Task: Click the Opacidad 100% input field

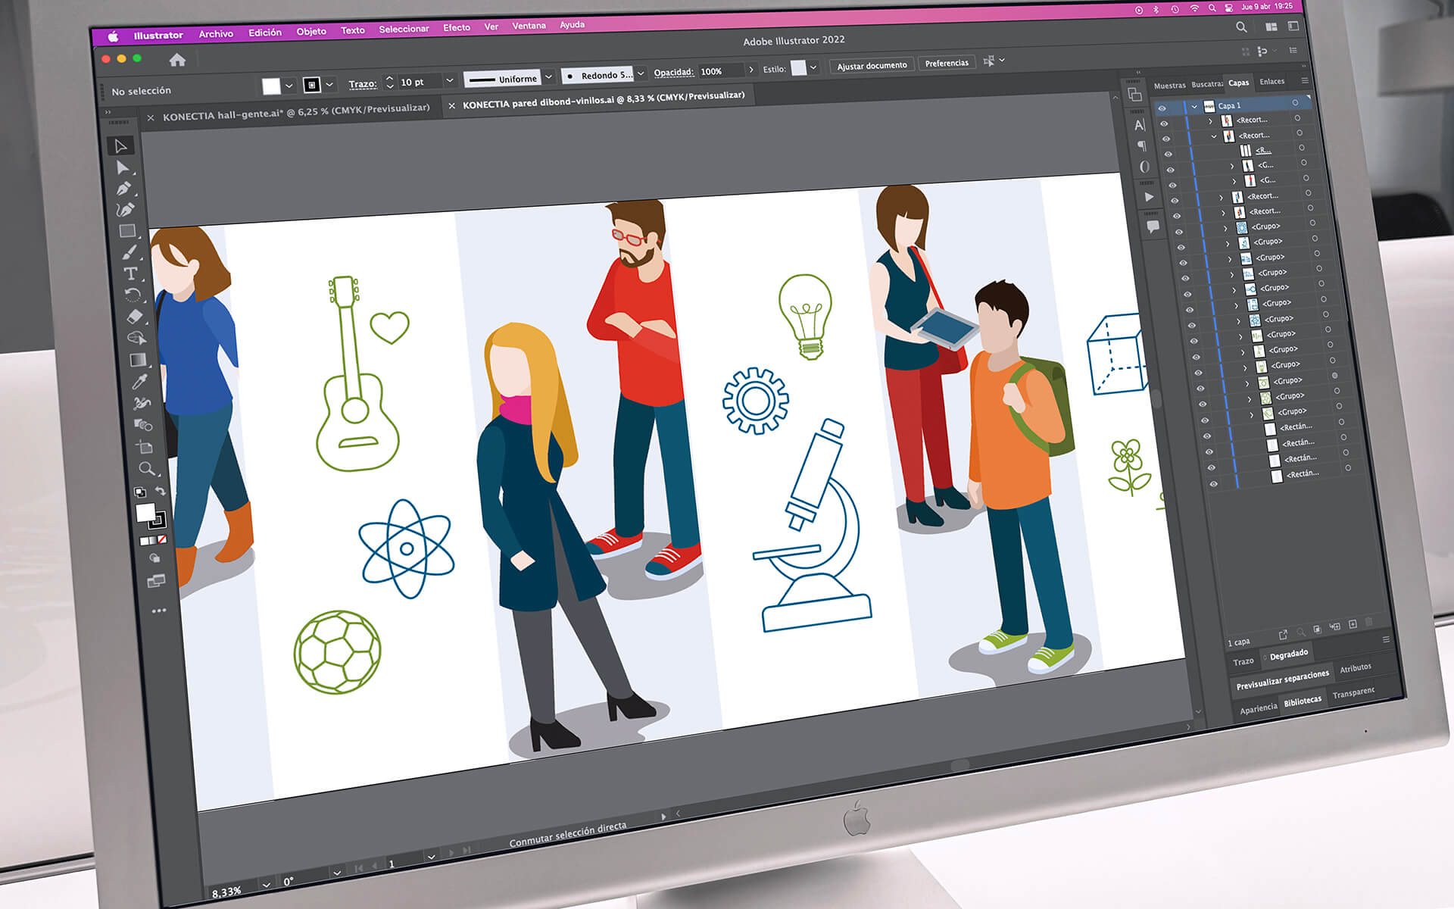Action: coord(721,71)
